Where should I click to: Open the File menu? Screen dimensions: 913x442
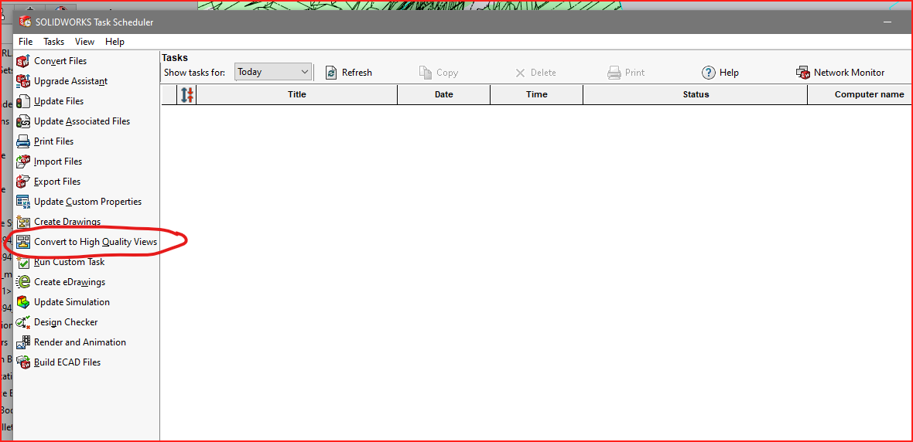click(x=26, y=42)
